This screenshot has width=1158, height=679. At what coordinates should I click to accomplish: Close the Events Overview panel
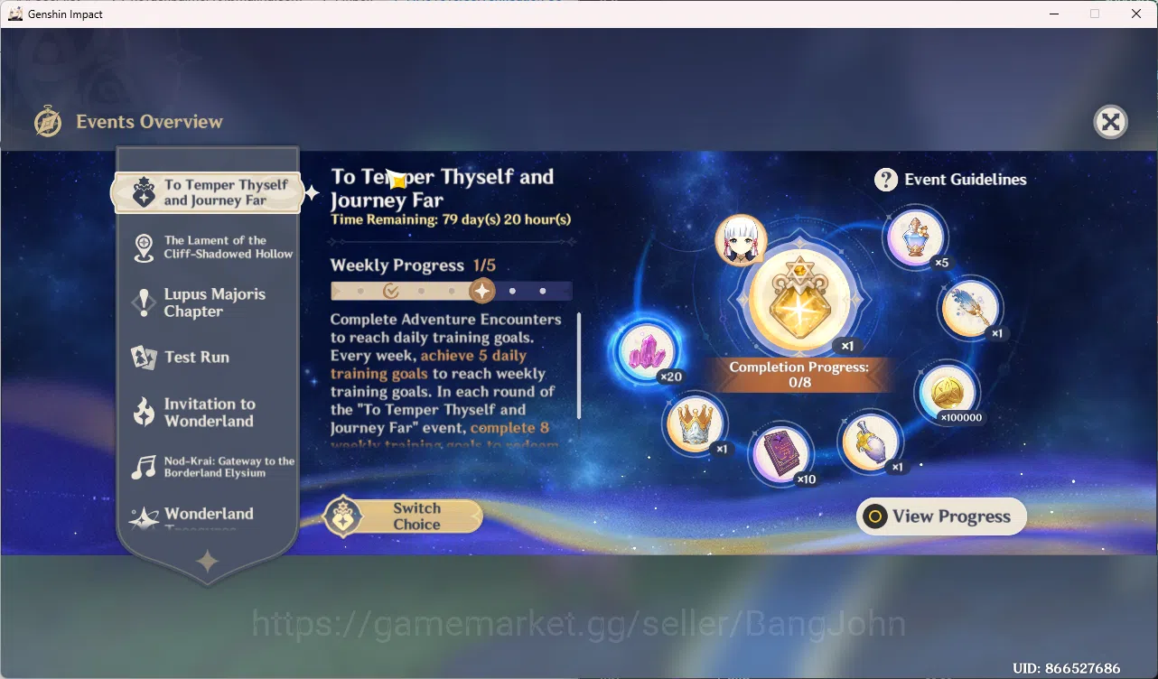(1110, 122)
